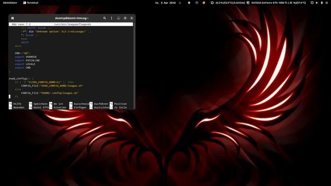
Task: Open the power system menu
Action: click(326, 3)
